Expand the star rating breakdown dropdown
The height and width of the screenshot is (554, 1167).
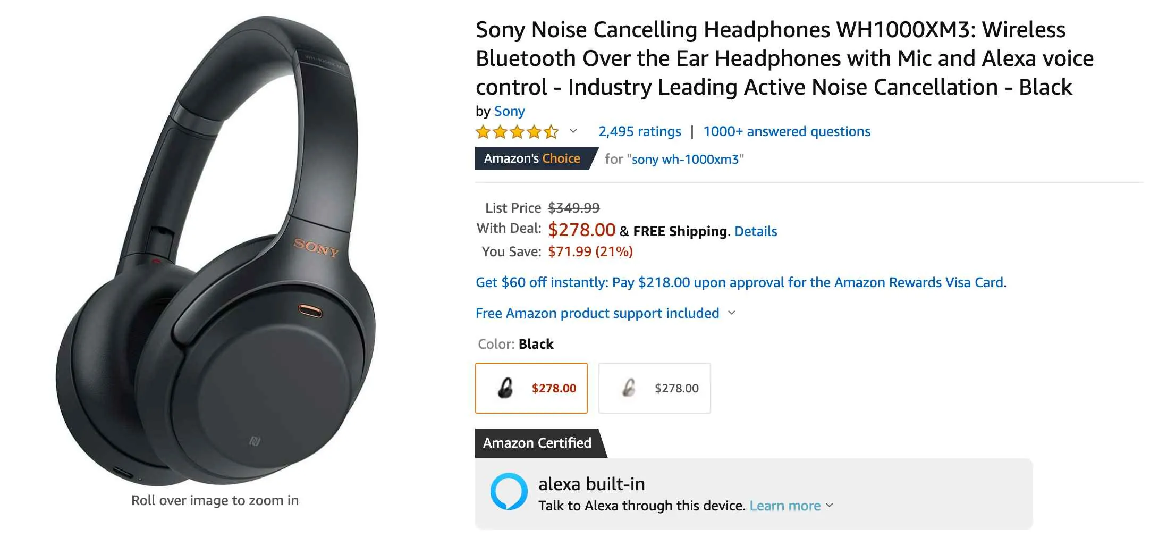click(x=573, y=131)
